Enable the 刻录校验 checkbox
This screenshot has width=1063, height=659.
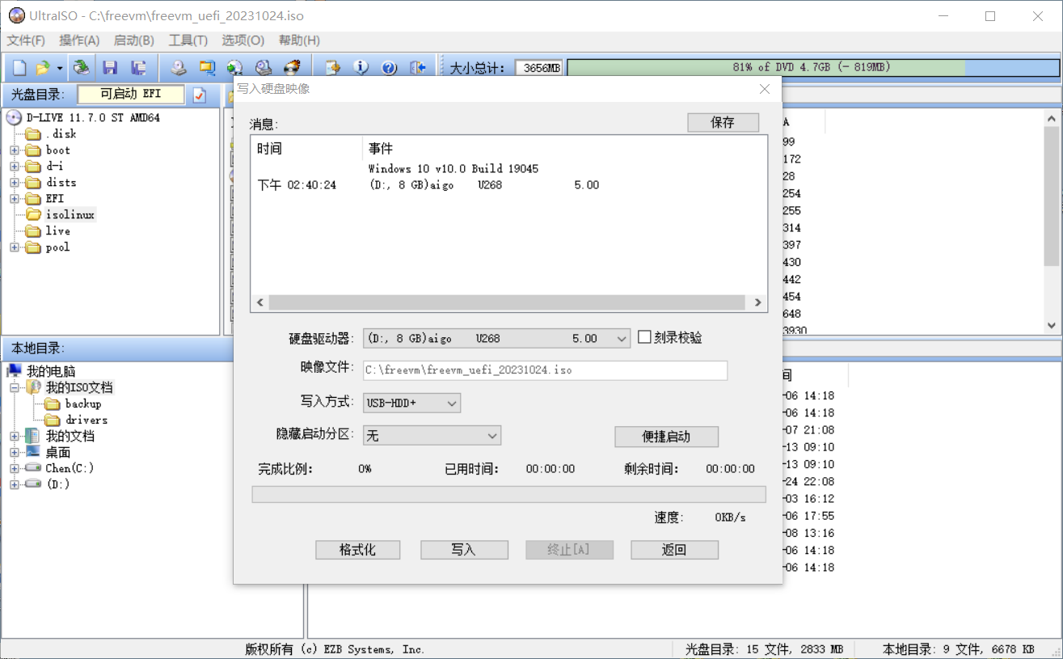(644, 337)
